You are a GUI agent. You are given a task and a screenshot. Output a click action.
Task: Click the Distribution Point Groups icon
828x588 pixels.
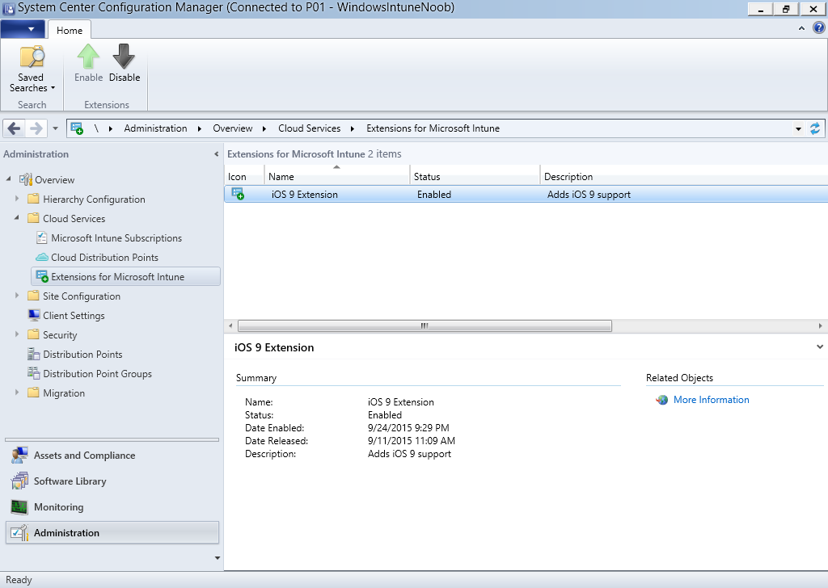pyautogui.click(x=34, y=373)
